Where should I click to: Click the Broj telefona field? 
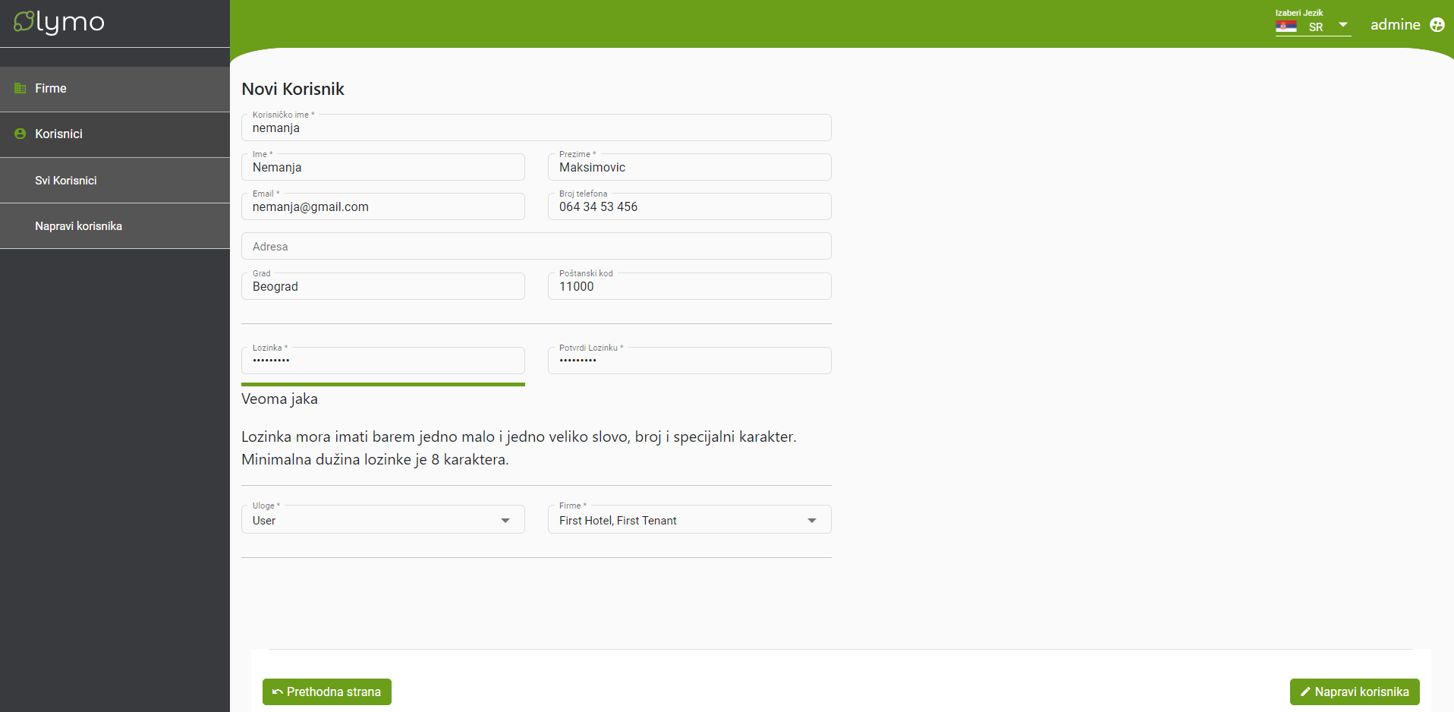point(689,207)
